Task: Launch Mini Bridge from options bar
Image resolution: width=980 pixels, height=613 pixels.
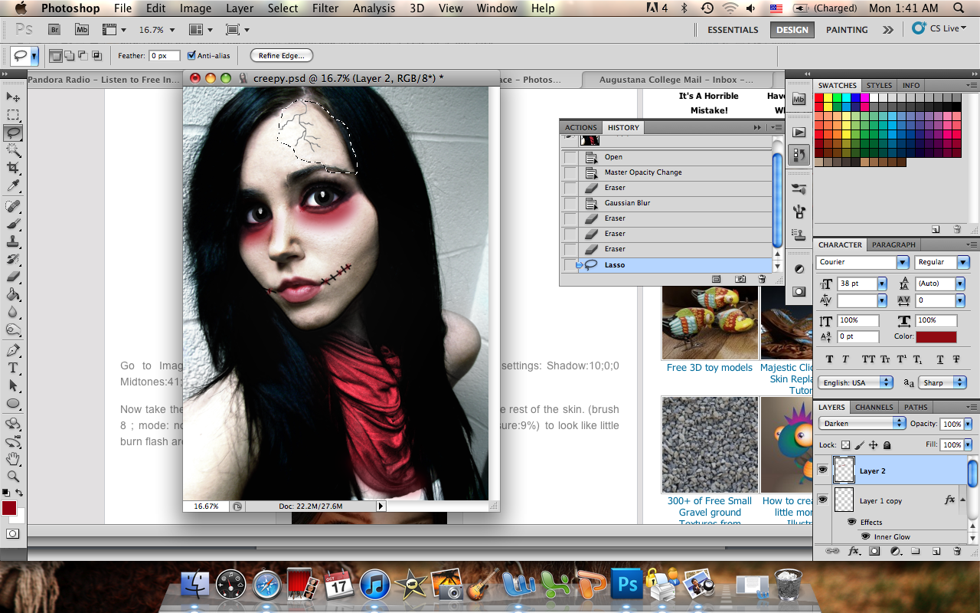Action: point(81,29)
